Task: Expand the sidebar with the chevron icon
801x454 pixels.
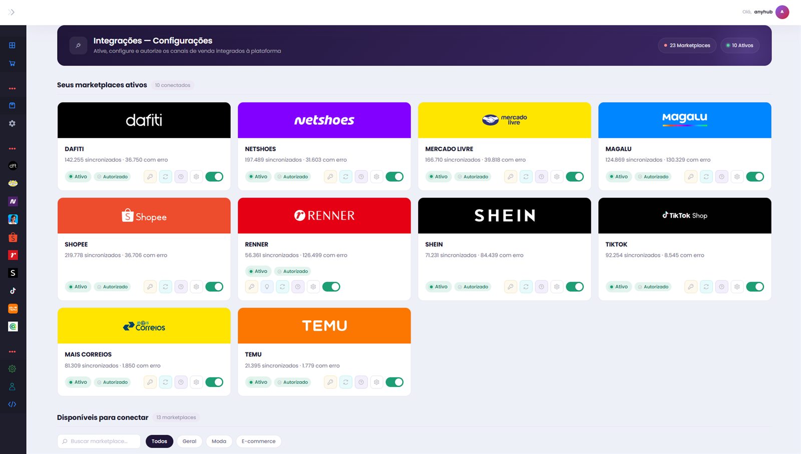Action: click(x=12, y=12)
